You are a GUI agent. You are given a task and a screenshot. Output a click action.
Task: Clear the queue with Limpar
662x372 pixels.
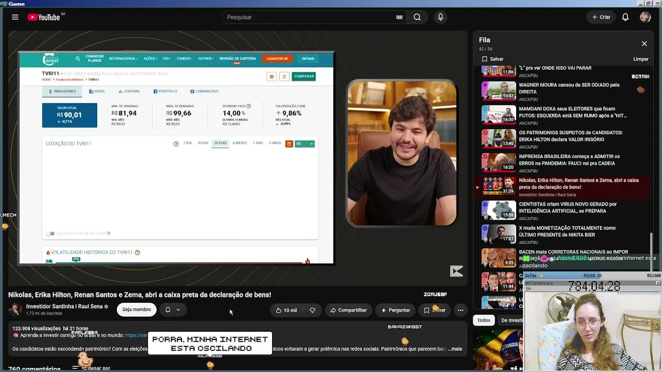(x=641, y=59)
